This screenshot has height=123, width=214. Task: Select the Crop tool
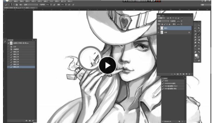pos(195,31)
